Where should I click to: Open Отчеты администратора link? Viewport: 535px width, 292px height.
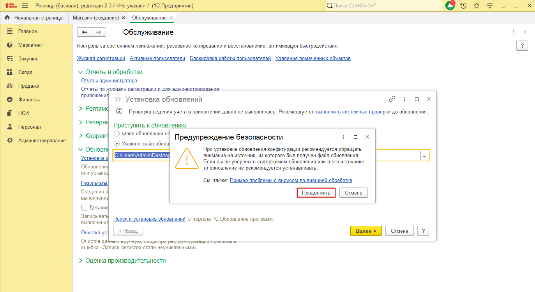(109, 80)
